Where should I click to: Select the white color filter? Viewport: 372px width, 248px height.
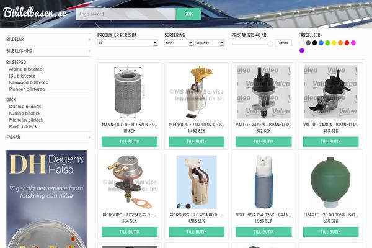click(x=302, y=43)
